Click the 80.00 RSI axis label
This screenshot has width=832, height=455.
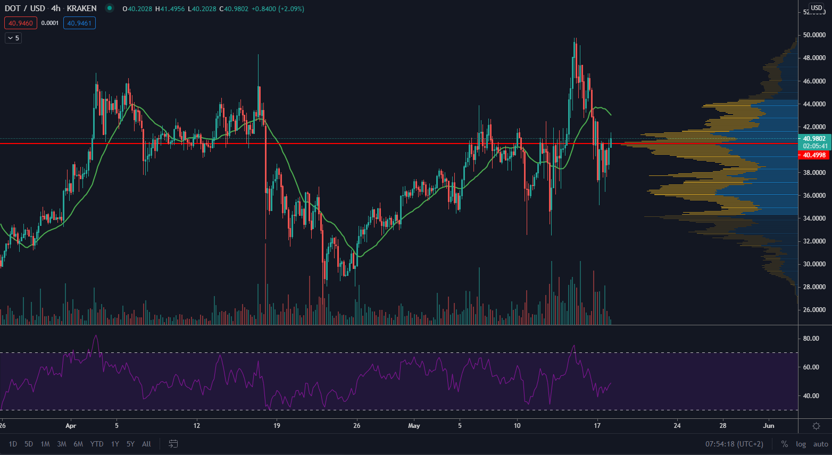[811, 339]
